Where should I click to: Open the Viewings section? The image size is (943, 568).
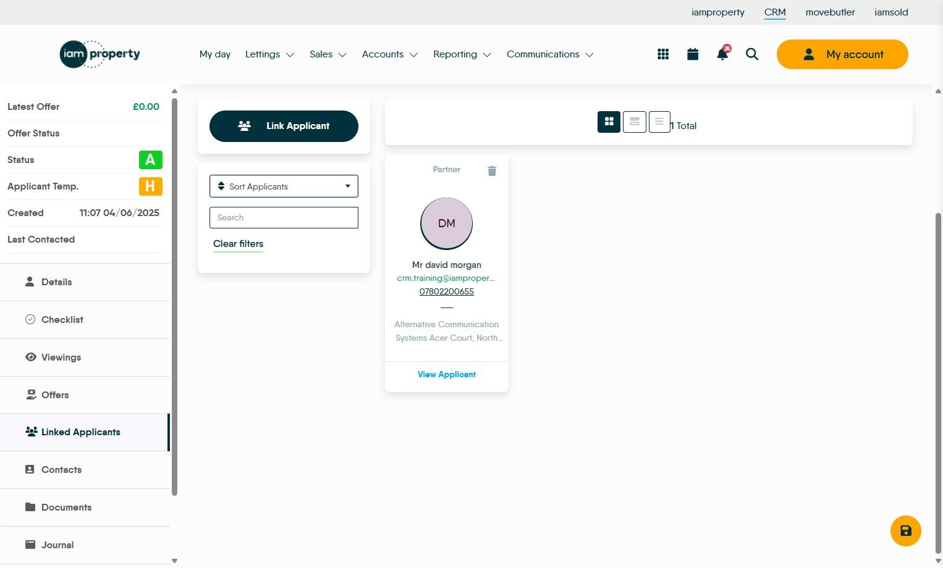point(85,357)
